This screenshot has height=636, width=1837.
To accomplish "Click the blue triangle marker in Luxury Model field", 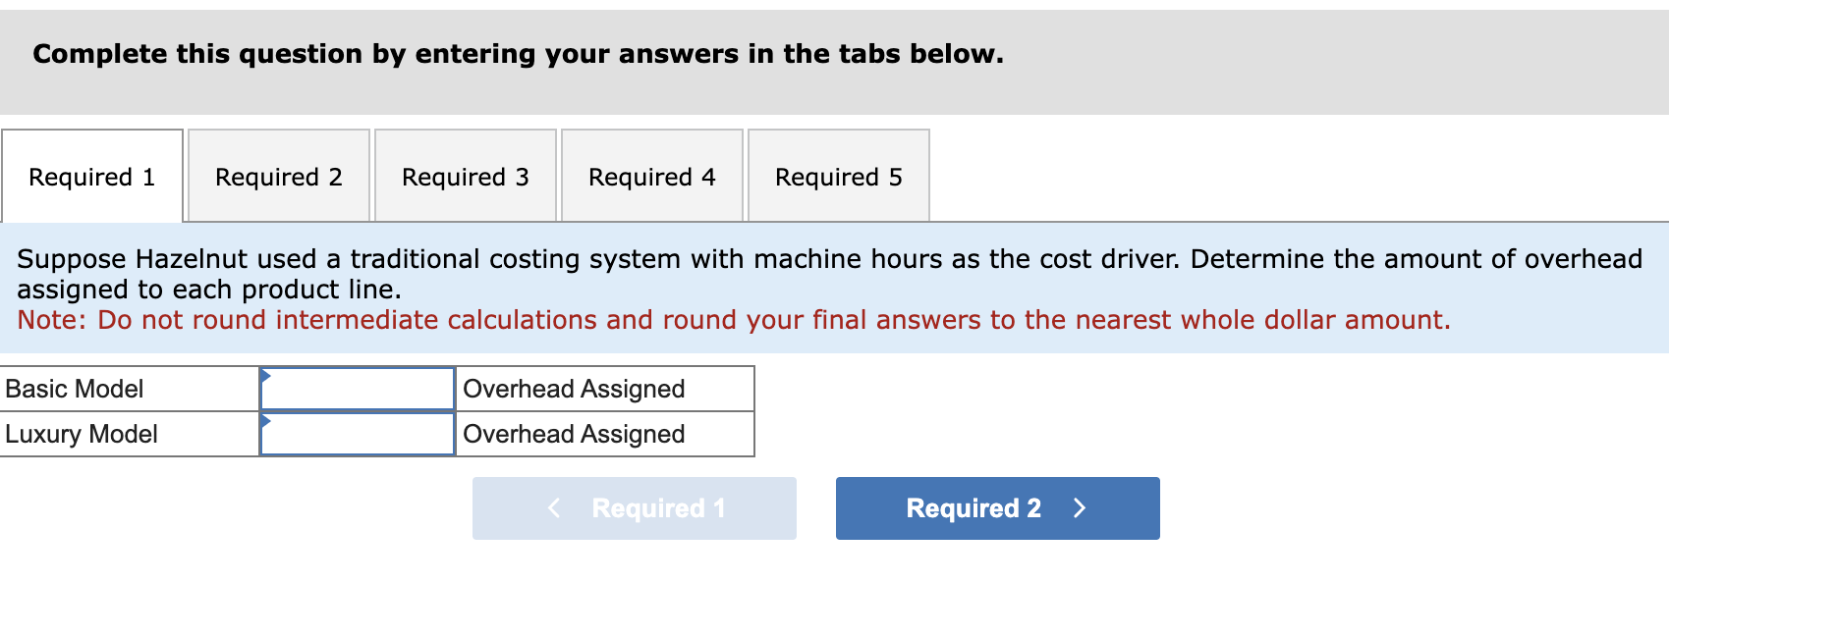I will coord(265,423).
